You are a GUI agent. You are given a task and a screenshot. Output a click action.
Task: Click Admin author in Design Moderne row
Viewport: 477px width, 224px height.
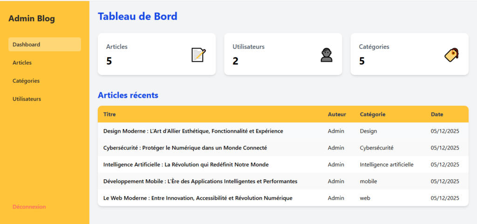click(x=336, y=131)
